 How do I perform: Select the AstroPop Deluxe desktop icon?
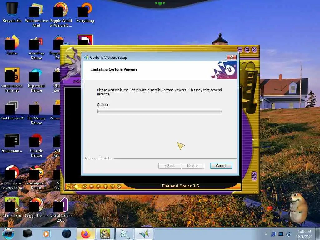[x=36, y=47]
